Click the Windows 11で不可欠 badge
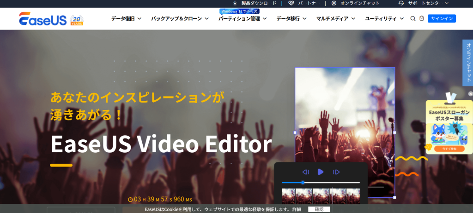The width and height of the screenshot is (473, 213). [240, 11]
